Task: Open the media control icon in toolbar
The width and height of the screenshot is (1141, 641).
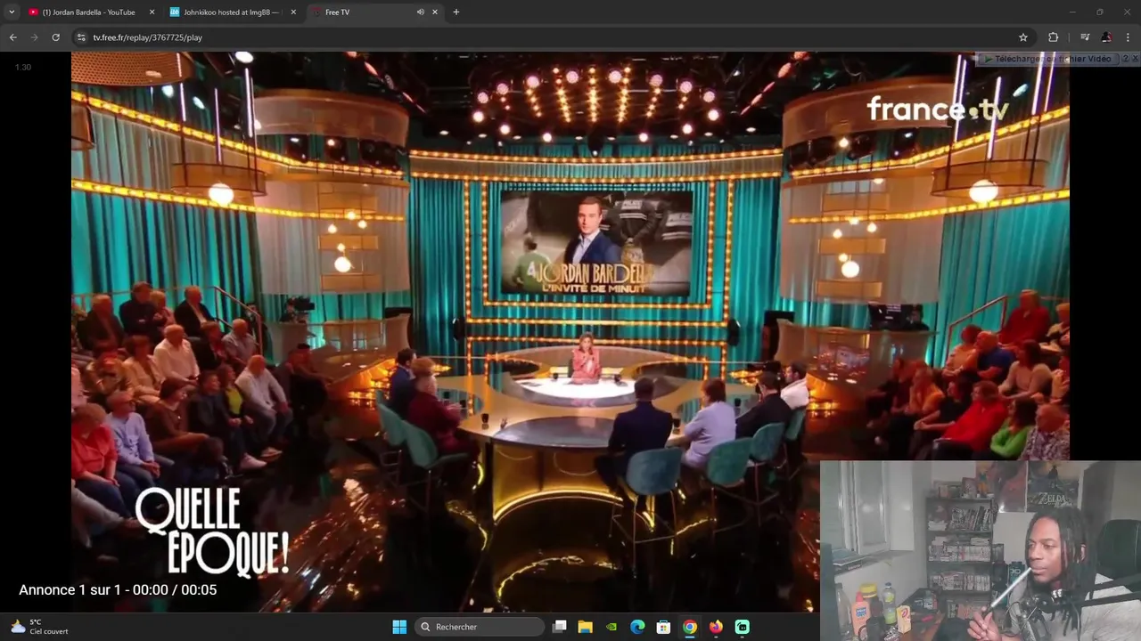Action: tap(1085, 37)
